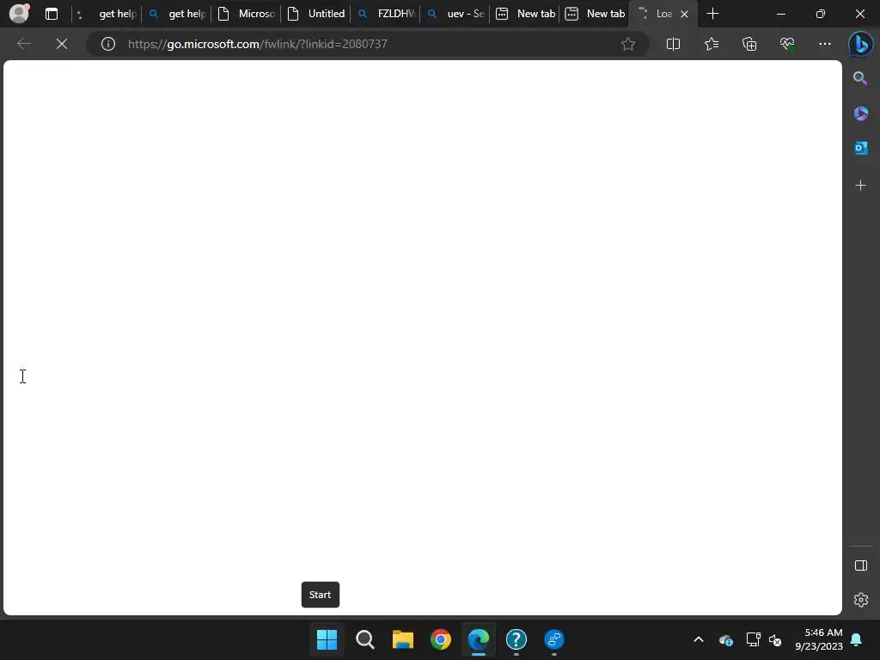880x660 pixels.
Task: Switch to the second 'get help' search tab
Action: 176,14
